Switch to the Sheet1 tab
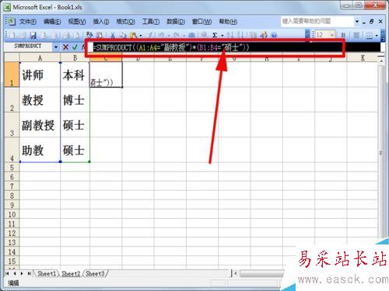The width and height of the screenshot is (389, 291). coord(47,273)
